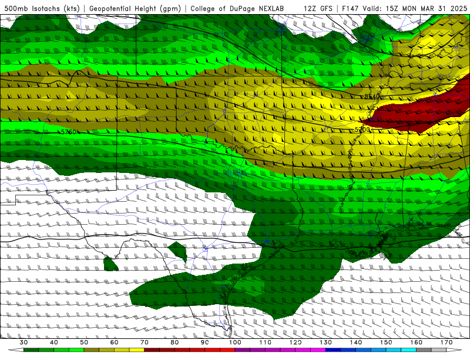Click the 150 tick label on legend
Screen dimensions: 470x353
tap(386, 342)
